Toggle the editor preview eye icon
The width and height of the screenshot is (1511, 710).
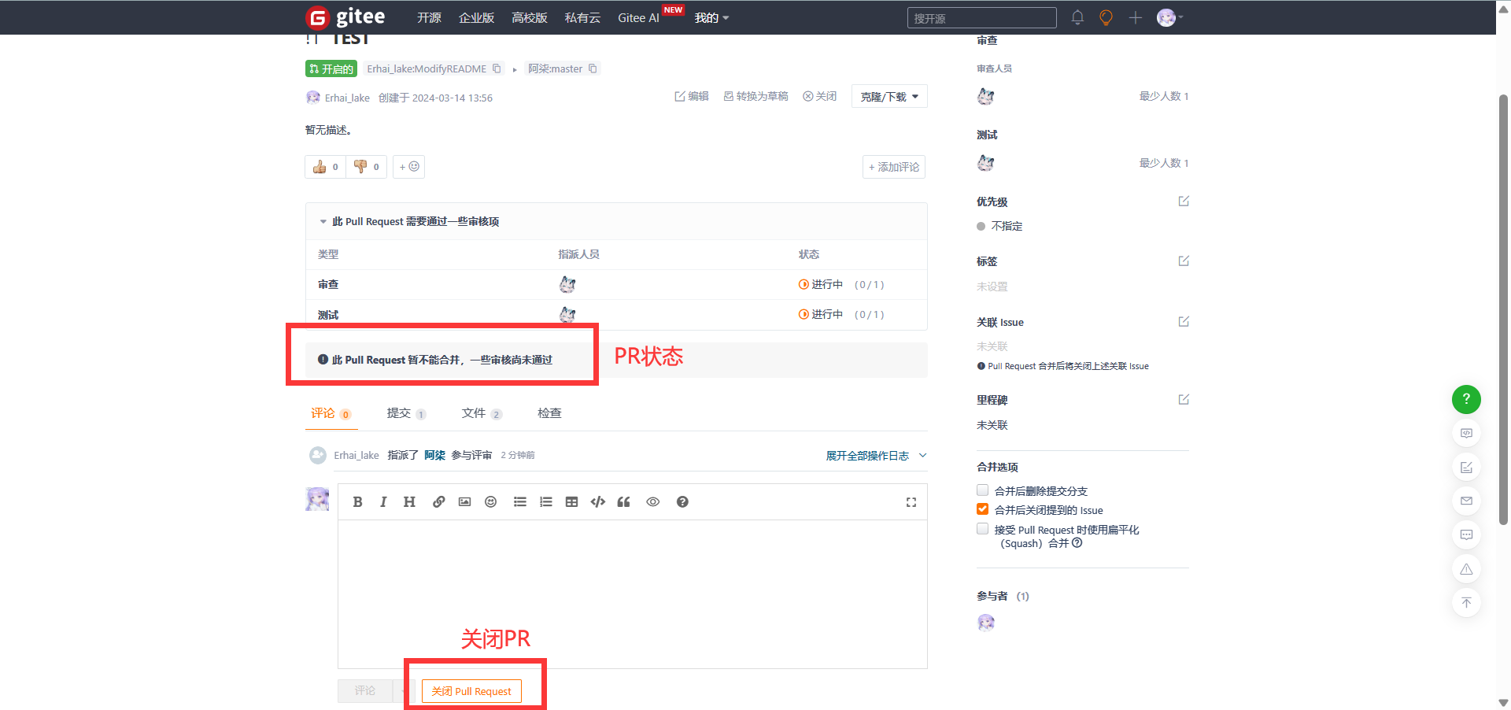click(x=652, y=502)
